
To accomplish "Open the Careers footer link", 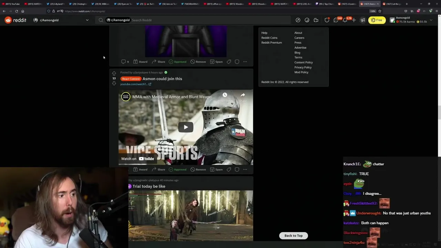I will [x=299, y=38].
